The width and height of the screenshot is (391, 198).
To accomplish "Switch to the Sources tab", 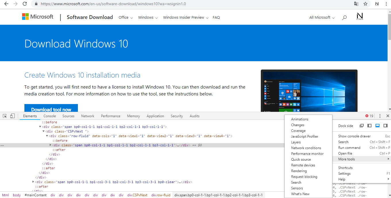I will pos(68,116).
